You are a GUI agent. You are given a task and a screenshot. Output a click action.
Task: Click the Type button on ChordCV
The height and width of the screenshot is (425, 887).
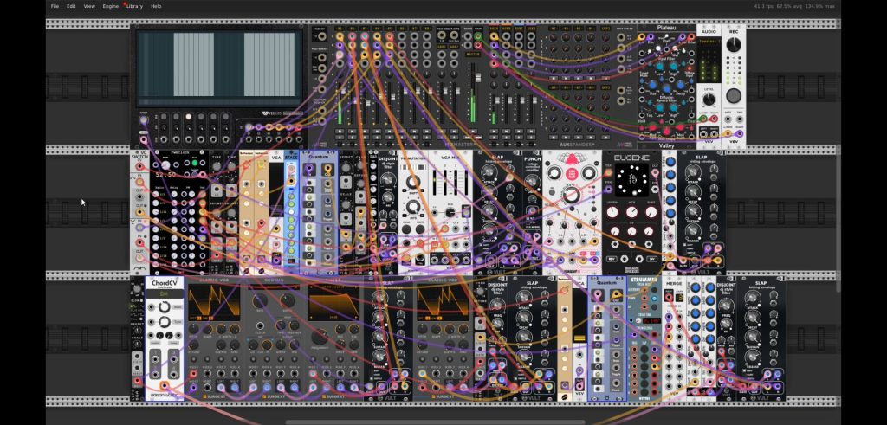176,322
